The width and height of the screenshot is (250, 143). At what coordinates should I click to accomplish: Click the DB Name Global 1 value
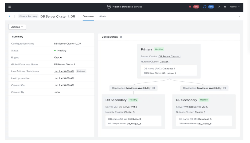click(x=64, y=65)
